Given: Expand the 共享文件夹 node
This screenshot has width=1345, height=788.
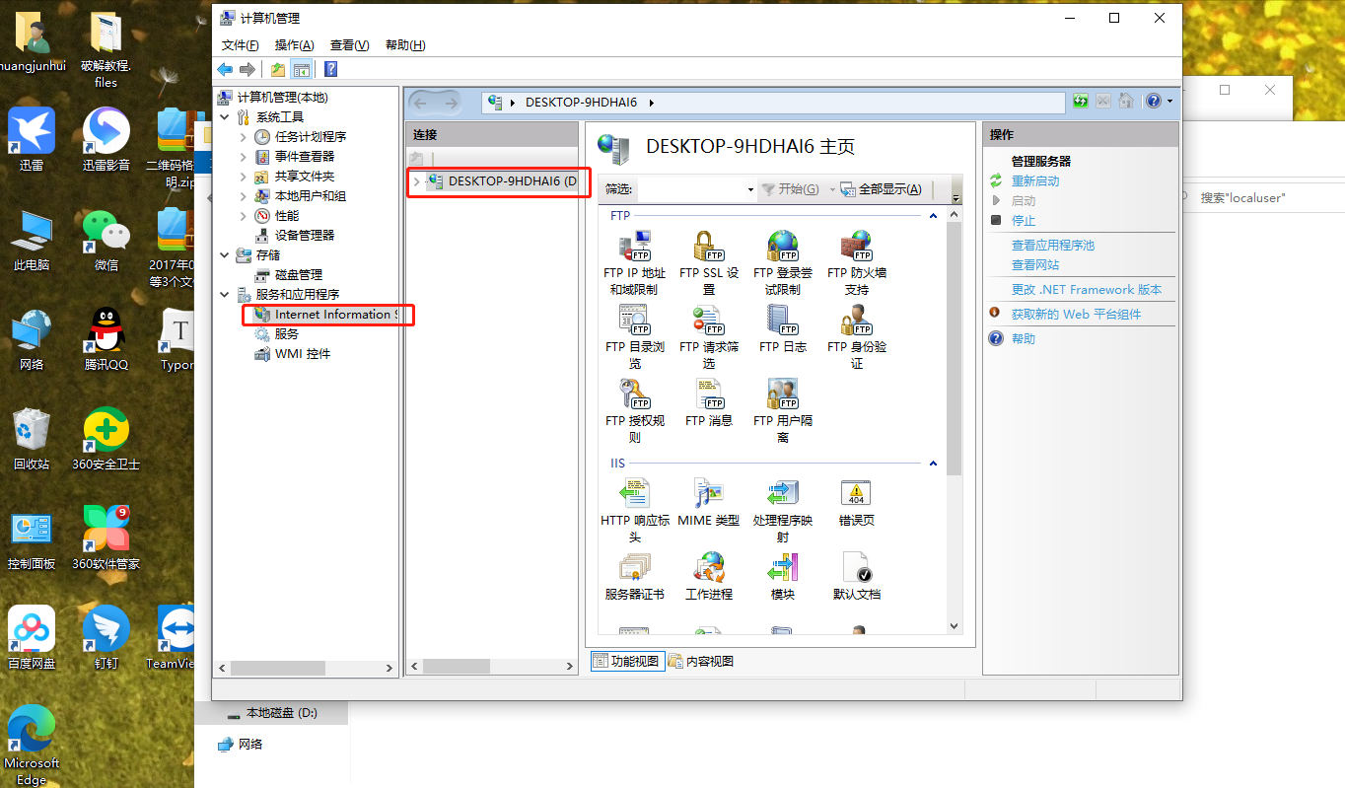Looking at the screenshot, I should pyautogui.click(x=244, y=176).
